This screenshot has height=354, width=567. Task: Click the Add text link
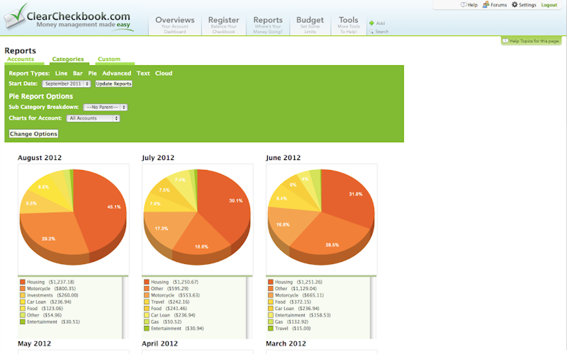click(380, 23)
